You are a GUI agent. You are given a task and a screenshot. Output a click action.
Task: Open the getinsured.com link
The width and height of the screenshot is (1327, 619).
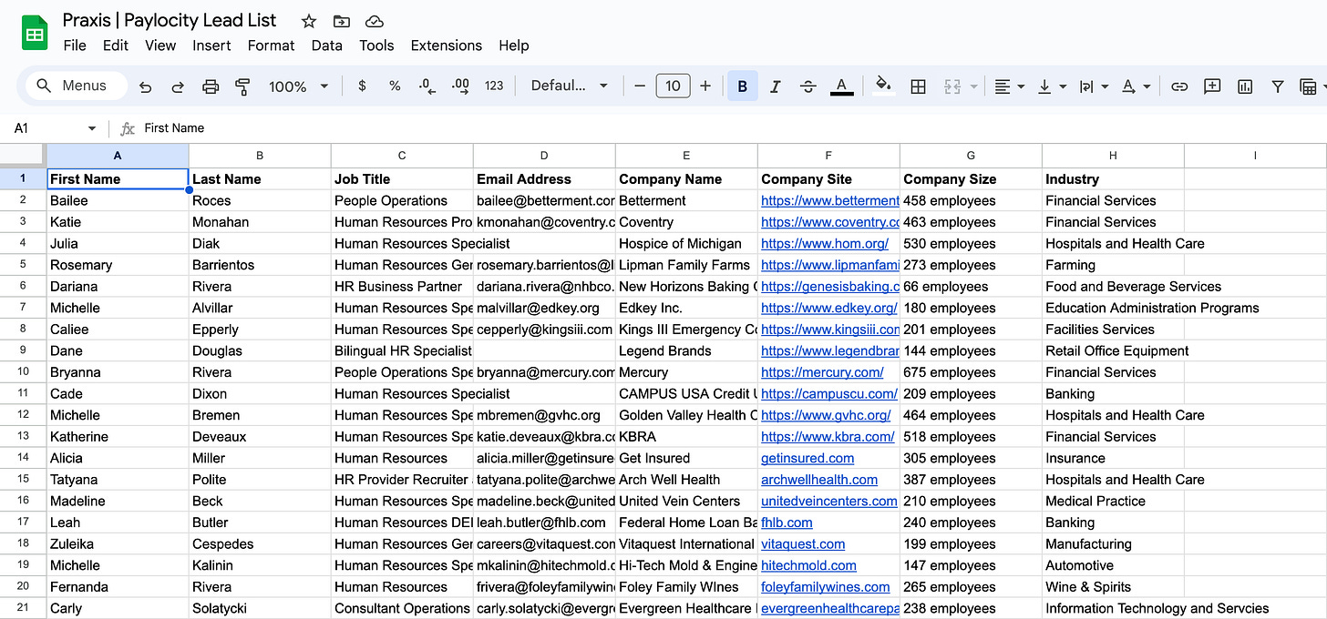click(x=808, y=458)
